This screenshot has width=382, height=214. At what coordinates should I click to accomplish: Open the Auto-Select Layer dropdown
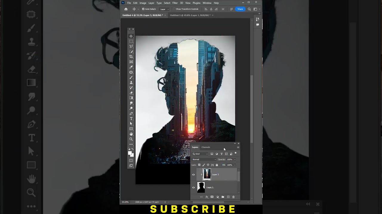(164, 9)
